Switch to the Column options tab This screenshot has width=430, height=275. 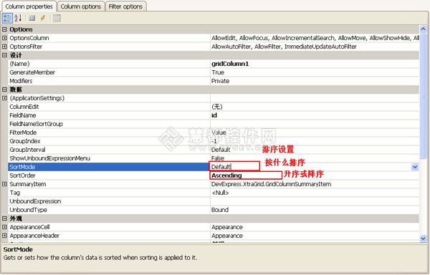point(80,6)
